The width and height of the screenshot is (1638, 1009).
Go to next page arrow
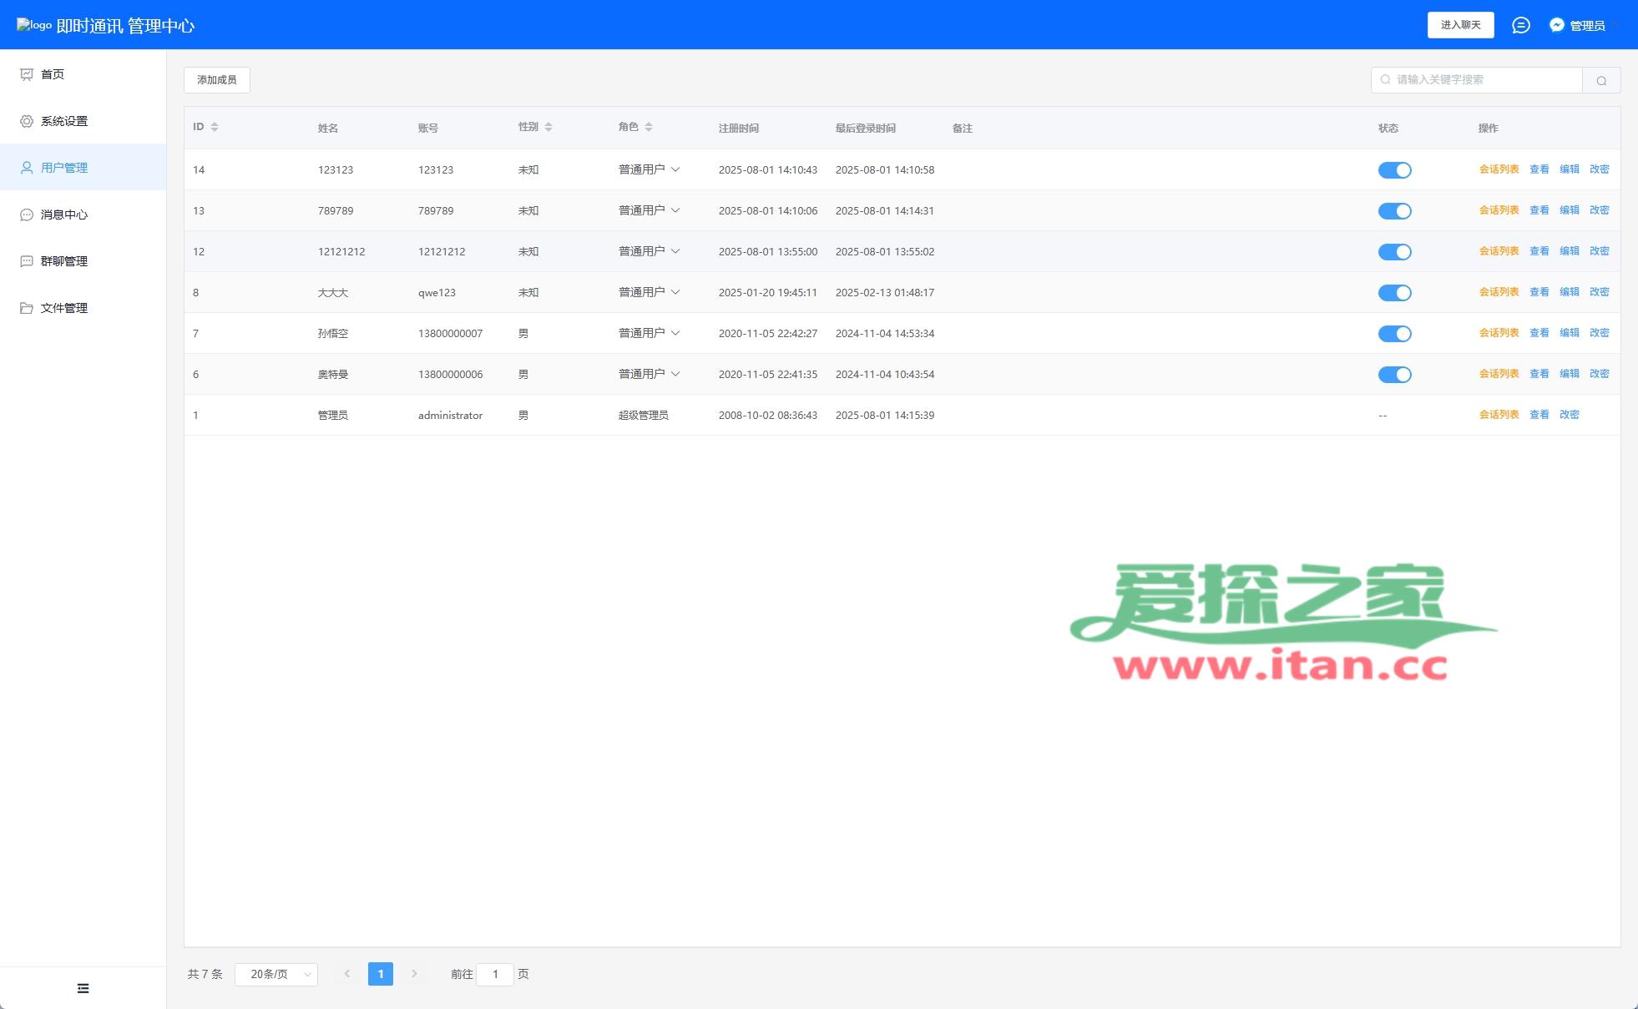pos(414,974)
